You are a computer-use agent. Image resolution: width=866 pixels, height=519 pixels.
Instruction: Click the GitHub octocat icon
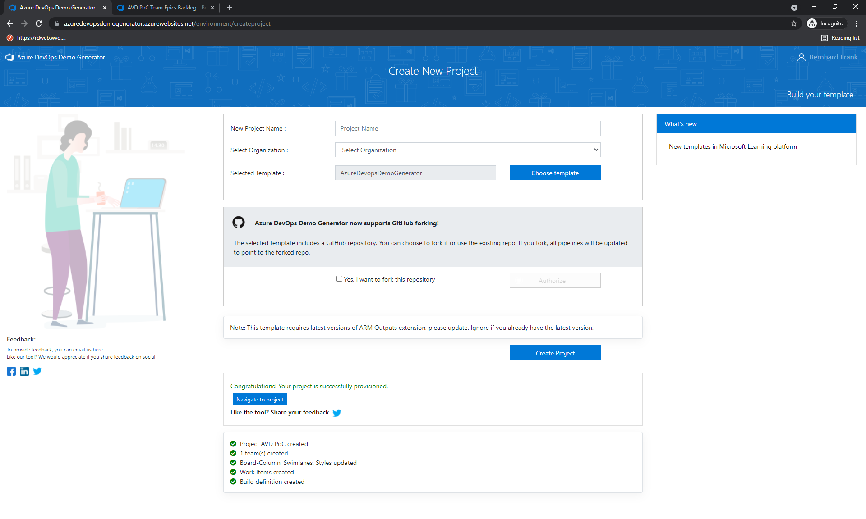click(239, 222)
